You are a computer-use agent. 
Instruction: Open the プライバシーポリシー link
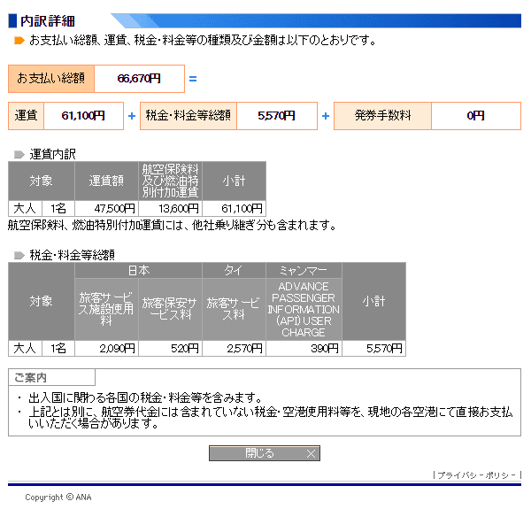point(476,475)
